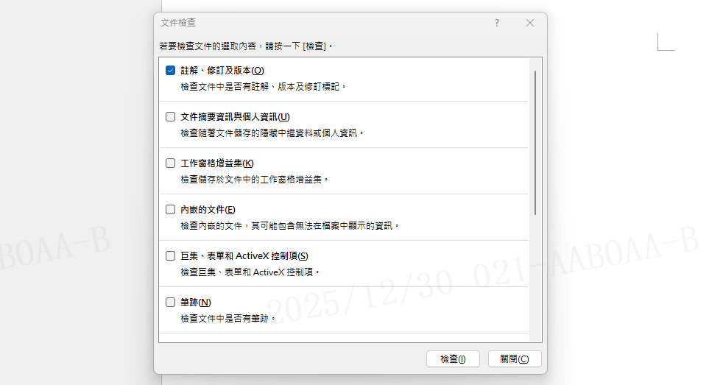Tick the 筆跡 checkbox
The height and width of the screenshot is (385, 709).
171,303
